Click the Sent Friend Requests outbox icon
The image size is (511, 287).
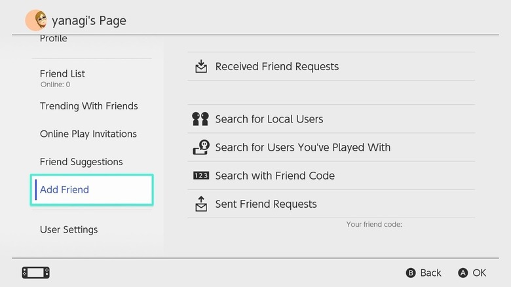pos(200,204)
